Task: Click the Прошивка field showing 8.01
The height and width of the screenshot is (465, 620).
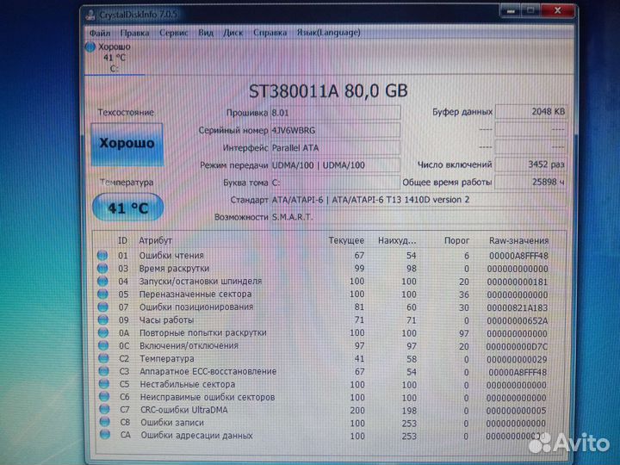Action: click(x=335, y=113)
